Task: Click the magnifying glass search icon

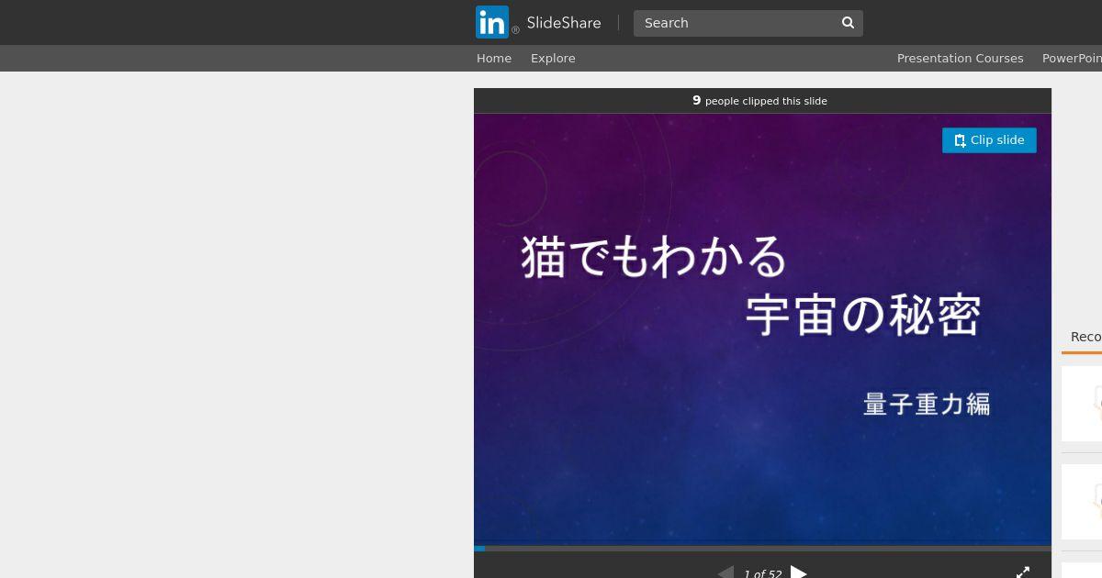Action: pos(849,23)
